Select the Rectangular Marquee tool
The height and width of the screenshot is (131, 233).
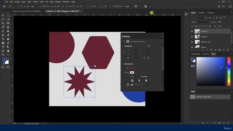click(8, 15)
